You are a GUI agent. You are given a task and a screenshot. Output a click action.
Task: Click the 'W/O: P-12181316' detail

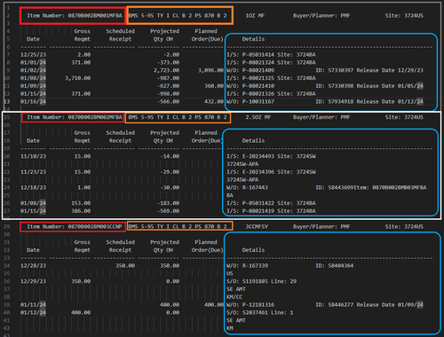pyautogui.click(x=250, y=305)
